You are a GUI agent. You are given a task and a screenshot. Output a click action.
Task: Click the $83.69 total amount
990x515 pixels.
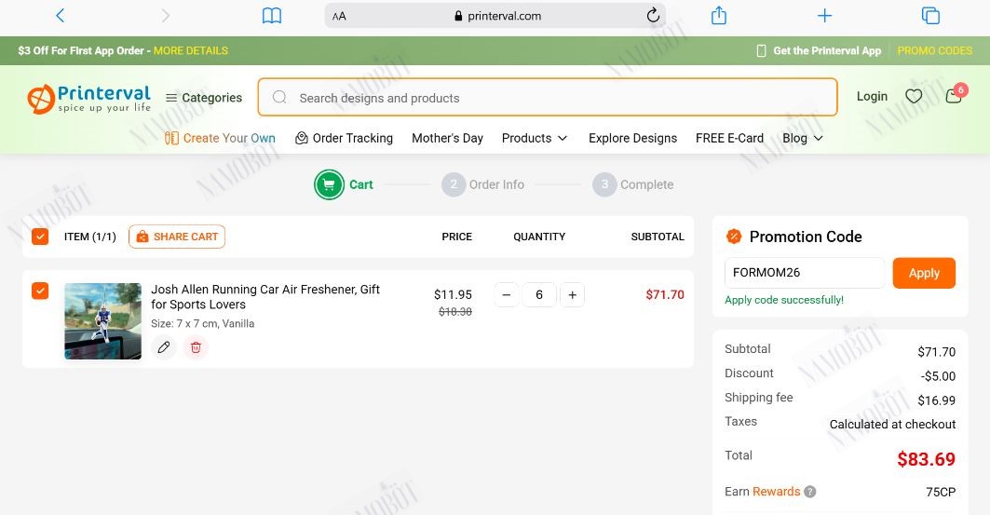tap(927, 459)
